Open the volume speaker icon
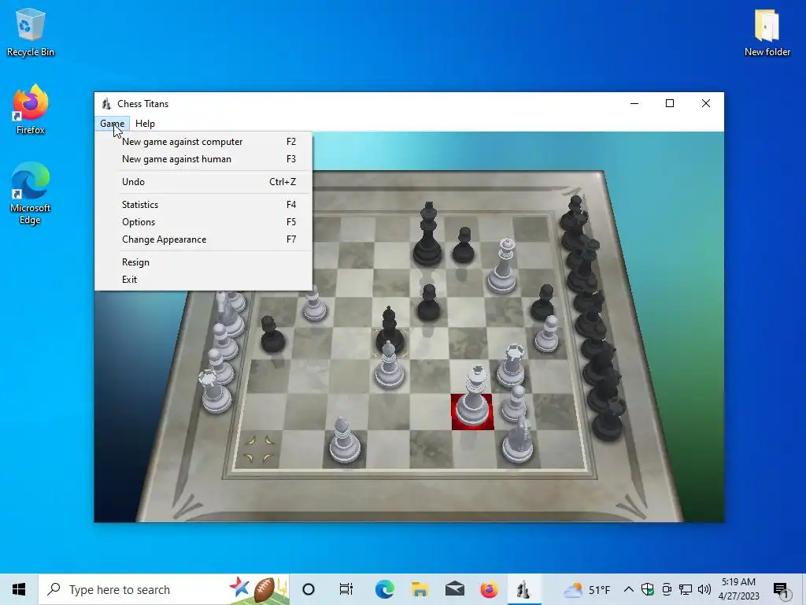Viewport: 806px width, 605px height. coord(704,589)
